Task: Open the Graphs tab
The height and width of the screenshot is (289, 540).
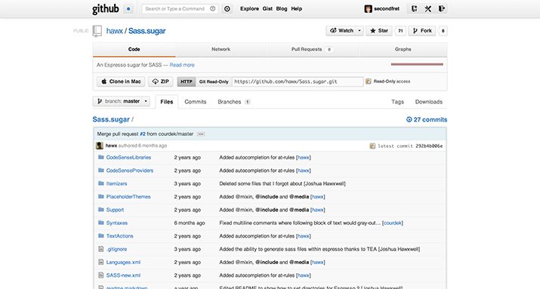Action: point(403,50)
